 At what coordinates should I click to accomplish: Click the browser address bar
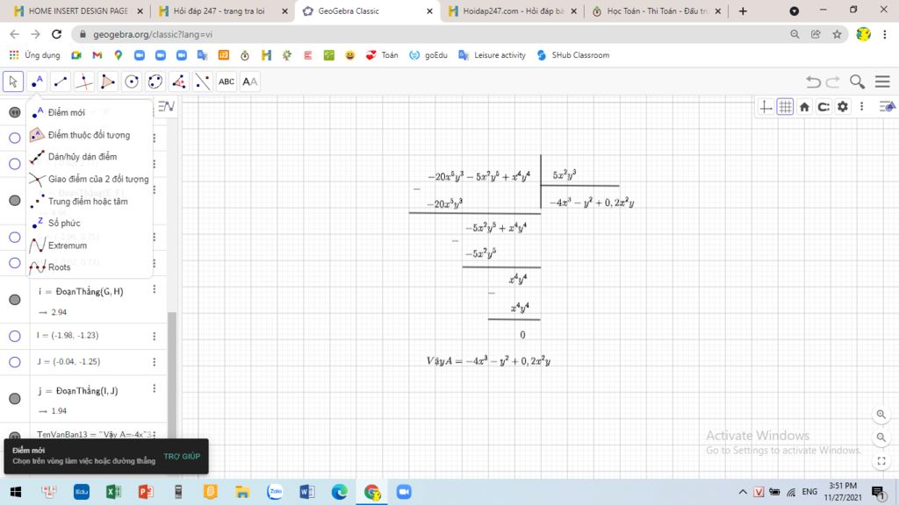pyautogui.click(x=430, y=34)
